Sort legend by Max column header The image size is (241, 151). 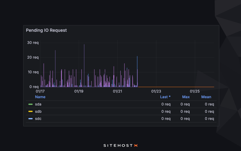tap(186, 97)
